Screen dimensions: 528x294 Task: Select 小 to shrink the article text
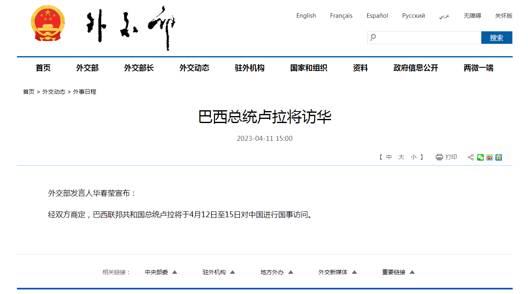pos(413,157)
